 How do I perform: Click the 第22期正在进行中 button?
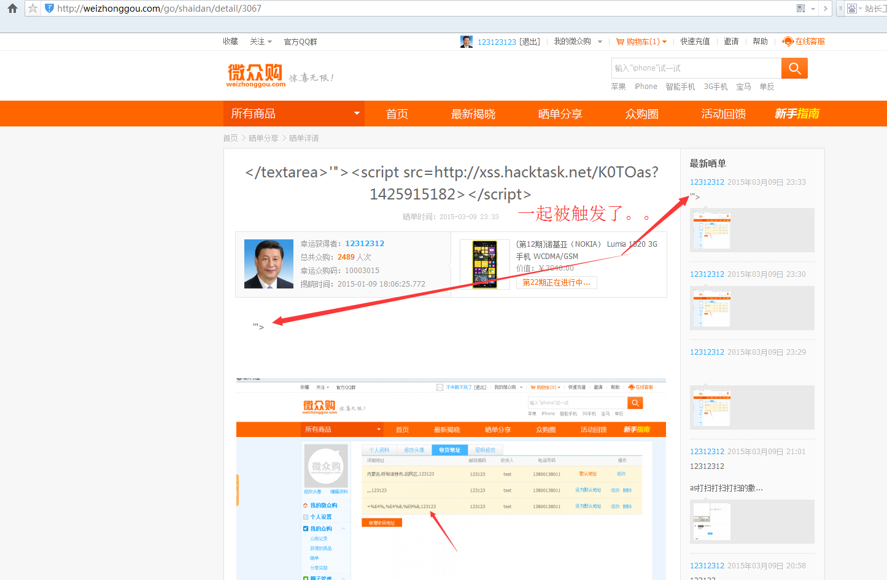point(556,282)
